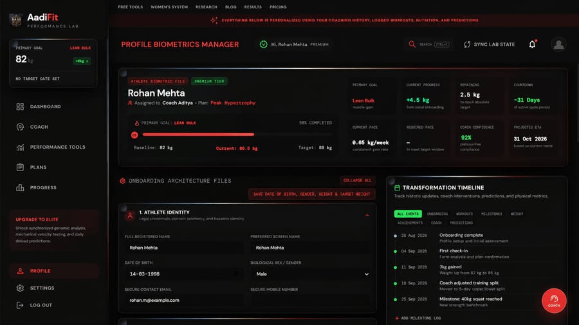Click the Log Out arrow icon
This screenshot has height=325, width=579.
pyautogui.click(x=20, y=305)
